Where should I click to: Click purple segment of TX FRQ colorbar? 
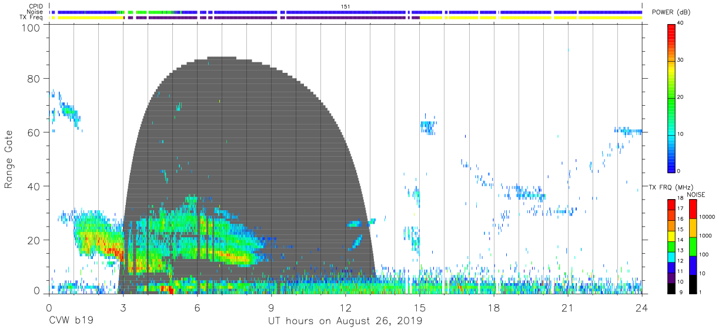[671, 277]
